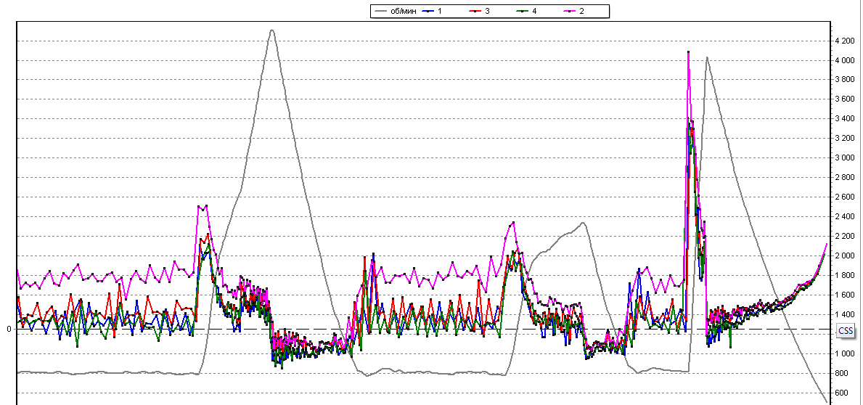Viewport: 863px width, 405px height.
Task: Click the 2 000 axis value
Action: click(846, 256)
